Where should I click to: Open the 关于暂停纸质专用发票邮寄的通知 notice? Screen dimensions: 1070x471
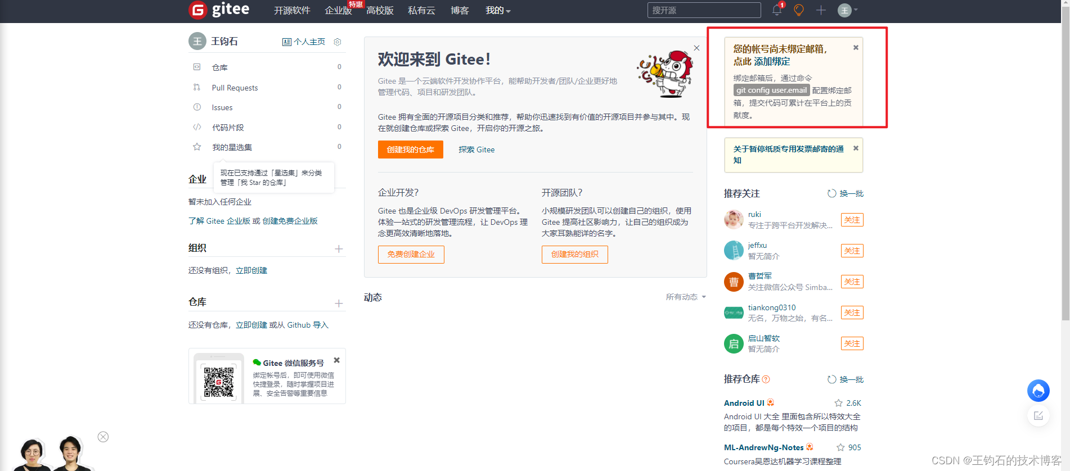pos(789,155)
